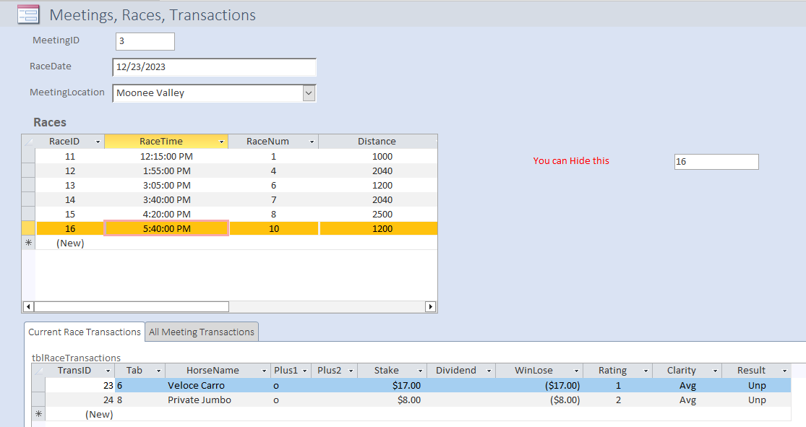Open the Dividend column filter arrow
806x427 pixels.
coord(489,371)
